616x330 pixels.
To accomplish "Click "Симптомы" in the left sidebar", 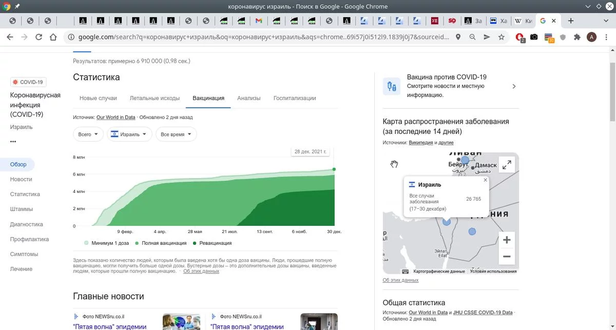I will [24, 254].
